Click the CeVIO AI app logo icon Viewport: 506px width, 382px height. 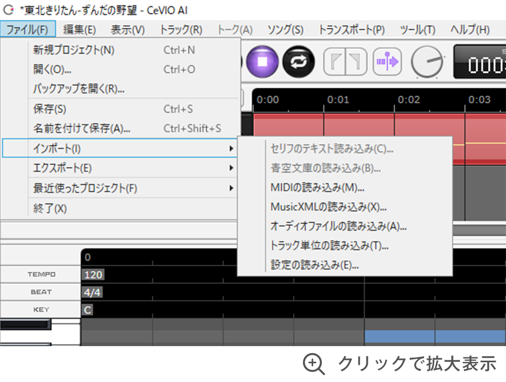coord(9,10)
